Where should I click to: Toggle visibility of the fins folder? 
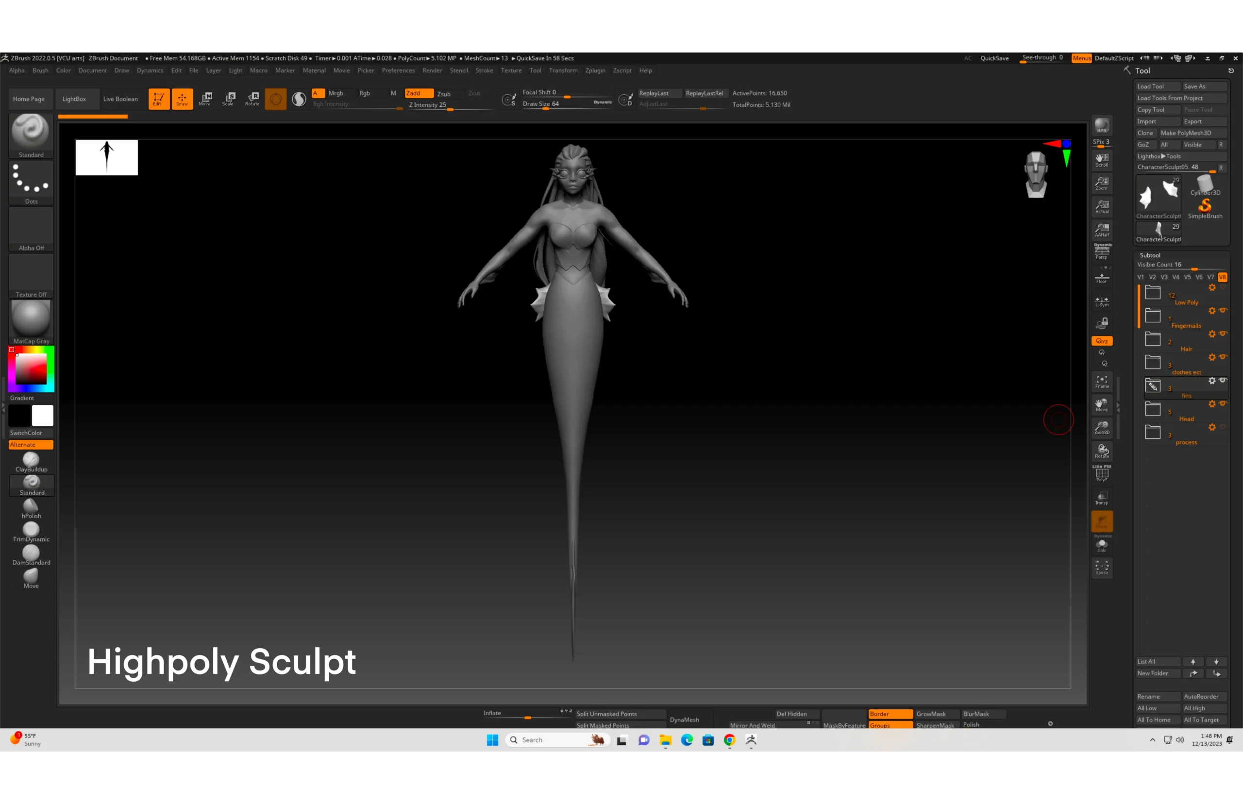click(1223, 380)
